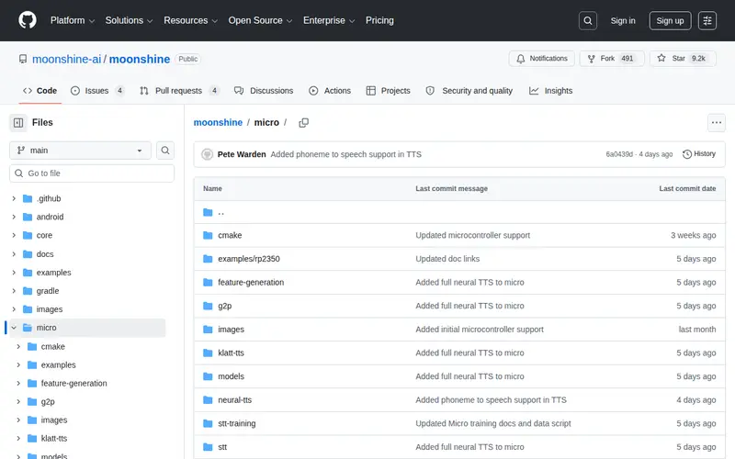Screen dimensions: 735x459
Task: Expand the core folder chevron
Action: pos(14,235)
